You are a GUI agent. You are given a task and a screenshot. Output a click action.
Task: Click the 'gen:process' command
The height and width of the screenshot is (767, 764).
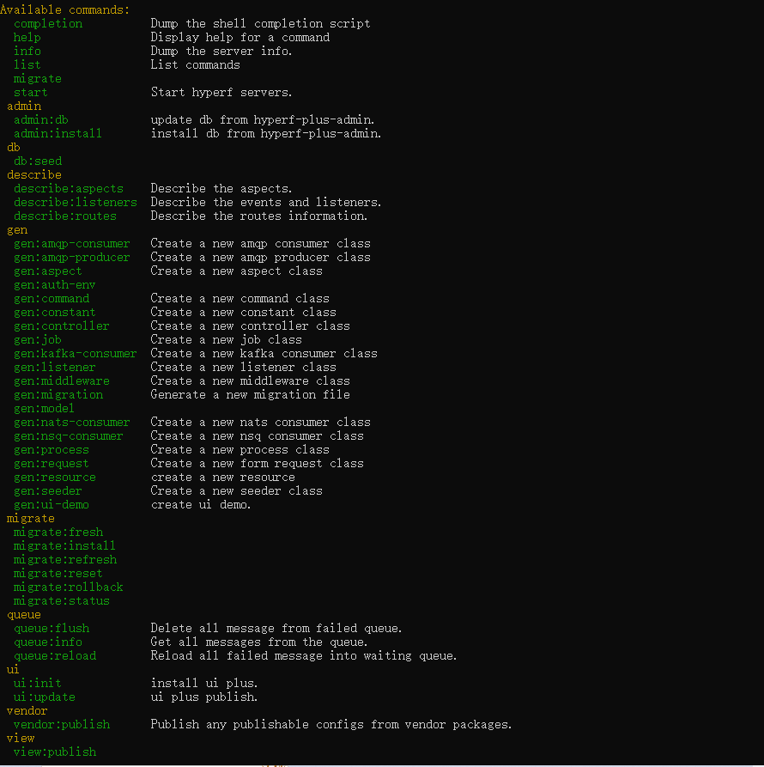[x=52, y=449]
